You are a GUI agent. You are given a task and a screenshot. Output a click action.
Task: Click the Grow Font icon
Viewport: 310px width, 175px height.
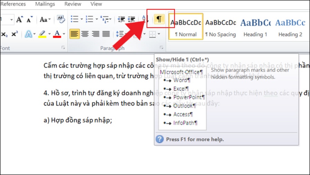pos(20,19)
